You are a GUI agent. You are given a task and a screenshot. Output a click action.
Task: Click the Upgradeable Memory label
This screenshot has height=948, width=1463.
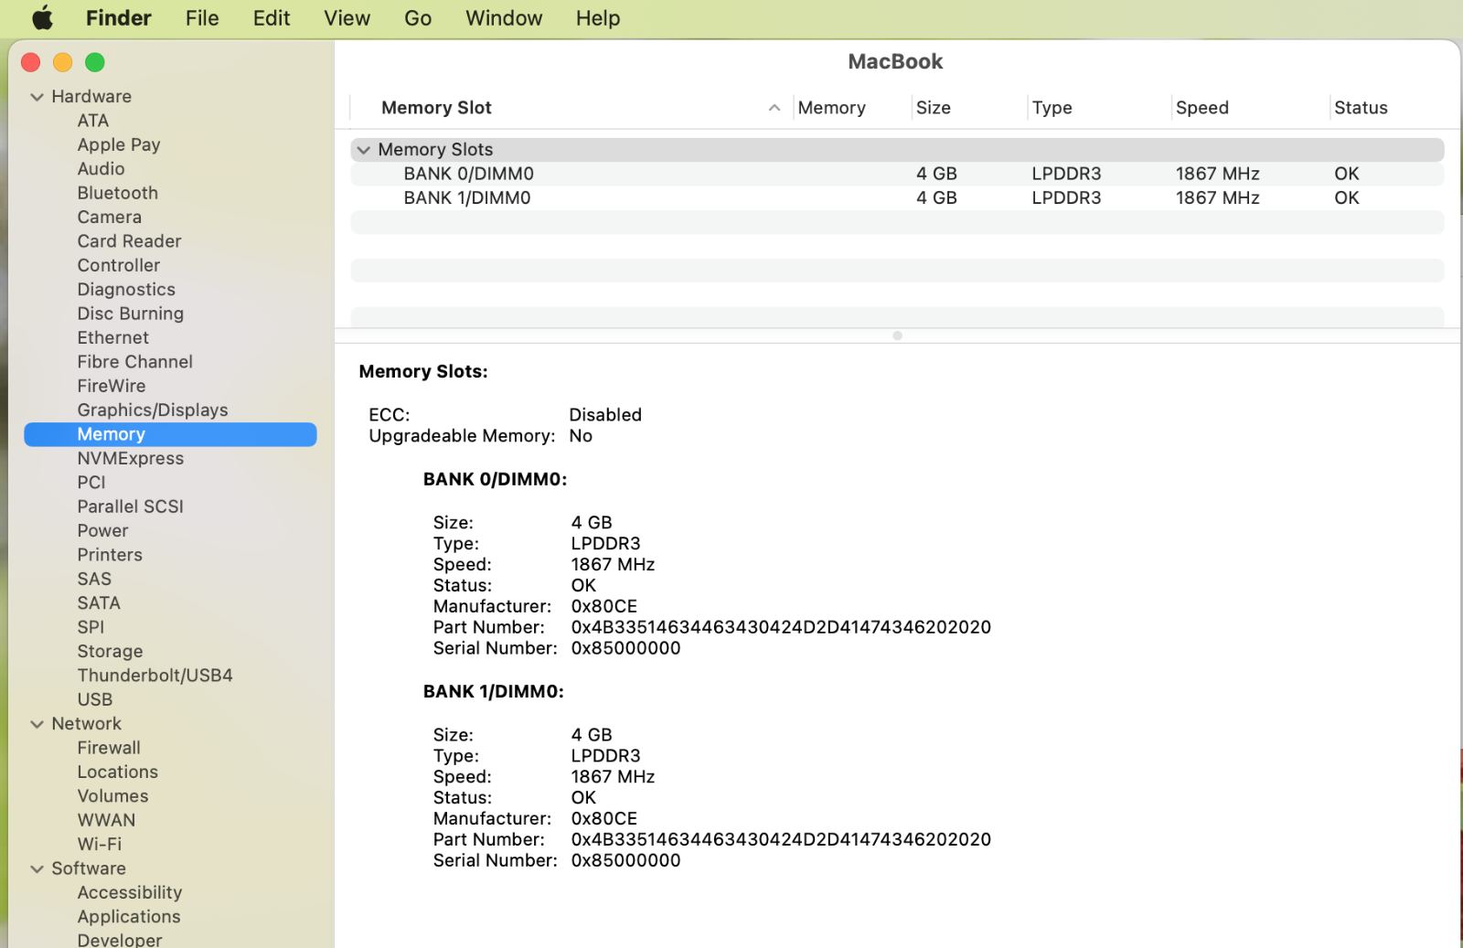click(462, 436)
